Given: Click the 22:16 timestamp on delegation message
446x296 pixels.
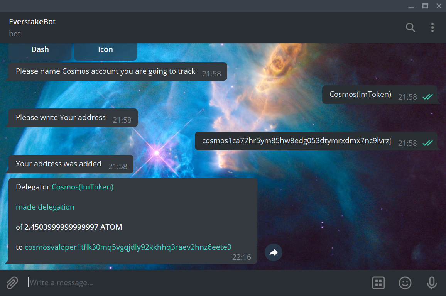Looking at the screenshot, I should coord(242,257).
